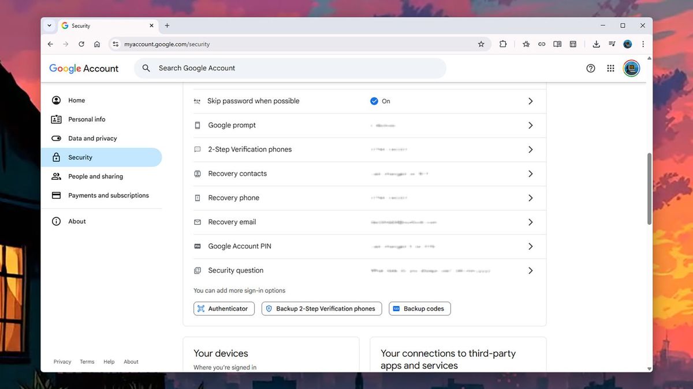693x389 pixels.
Task: Expand 2-Step Verification phones chevron
Action: click(x=530, y=149)
